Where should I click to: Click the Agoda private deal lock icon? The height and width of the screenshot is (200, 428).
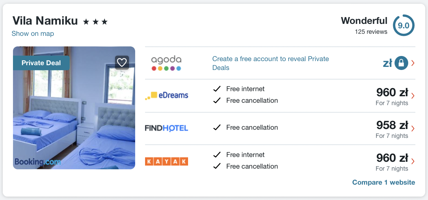(401, 63)
